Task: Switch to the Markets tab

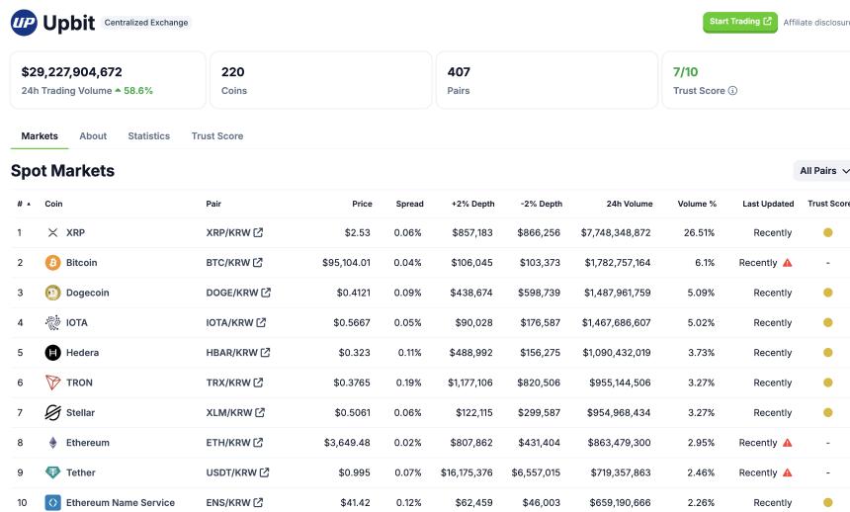Action: pos(40,136)
